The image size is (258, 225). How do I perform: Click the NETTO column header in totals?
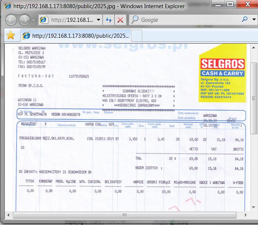(x=194, y=149)
